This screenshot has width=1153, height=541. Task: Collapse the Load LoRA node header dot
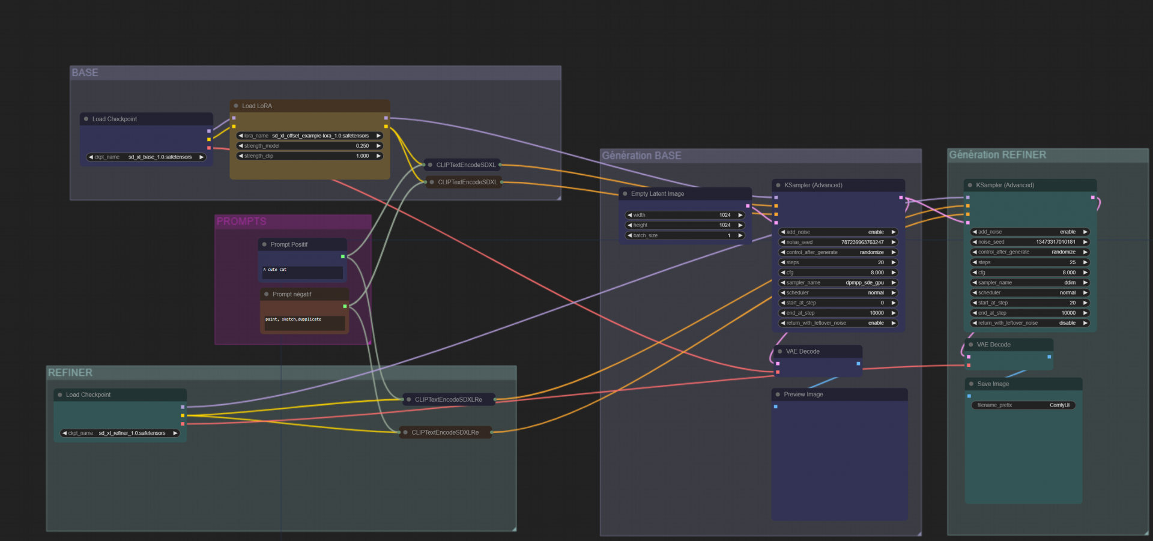pos(237,105)
